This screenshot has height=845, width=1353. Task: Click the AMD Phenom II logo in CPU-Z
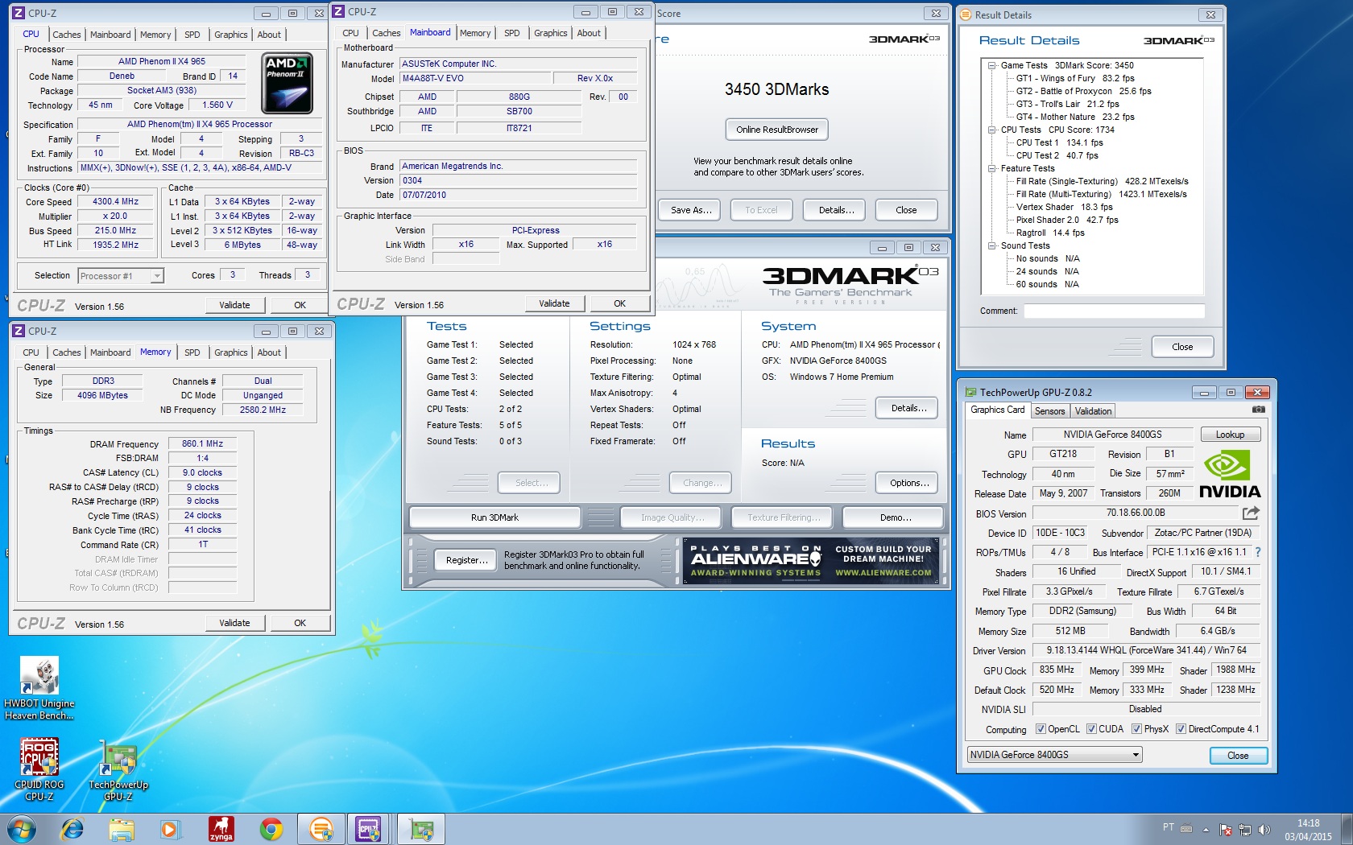pyautogui.click(x=288, y=84)
